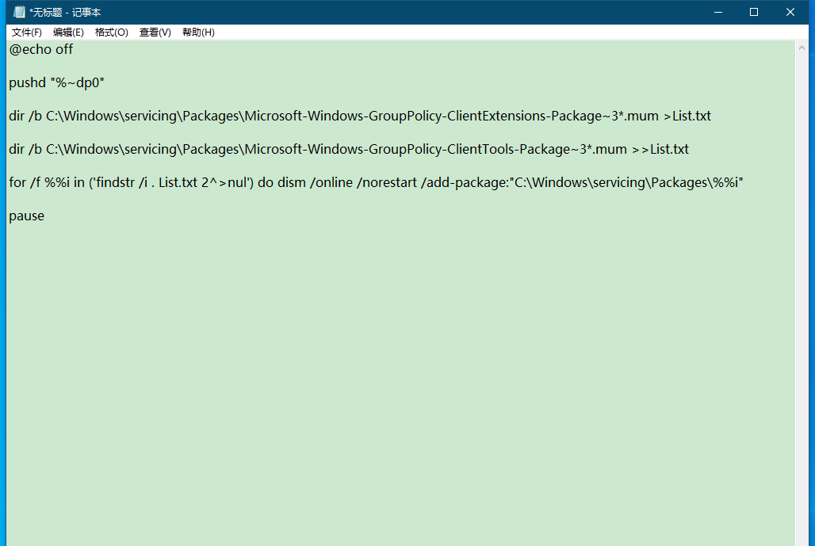Close the Notepad window
This screenshot has height=546, width=815.
pyautogui.click(x=790, y=12)
